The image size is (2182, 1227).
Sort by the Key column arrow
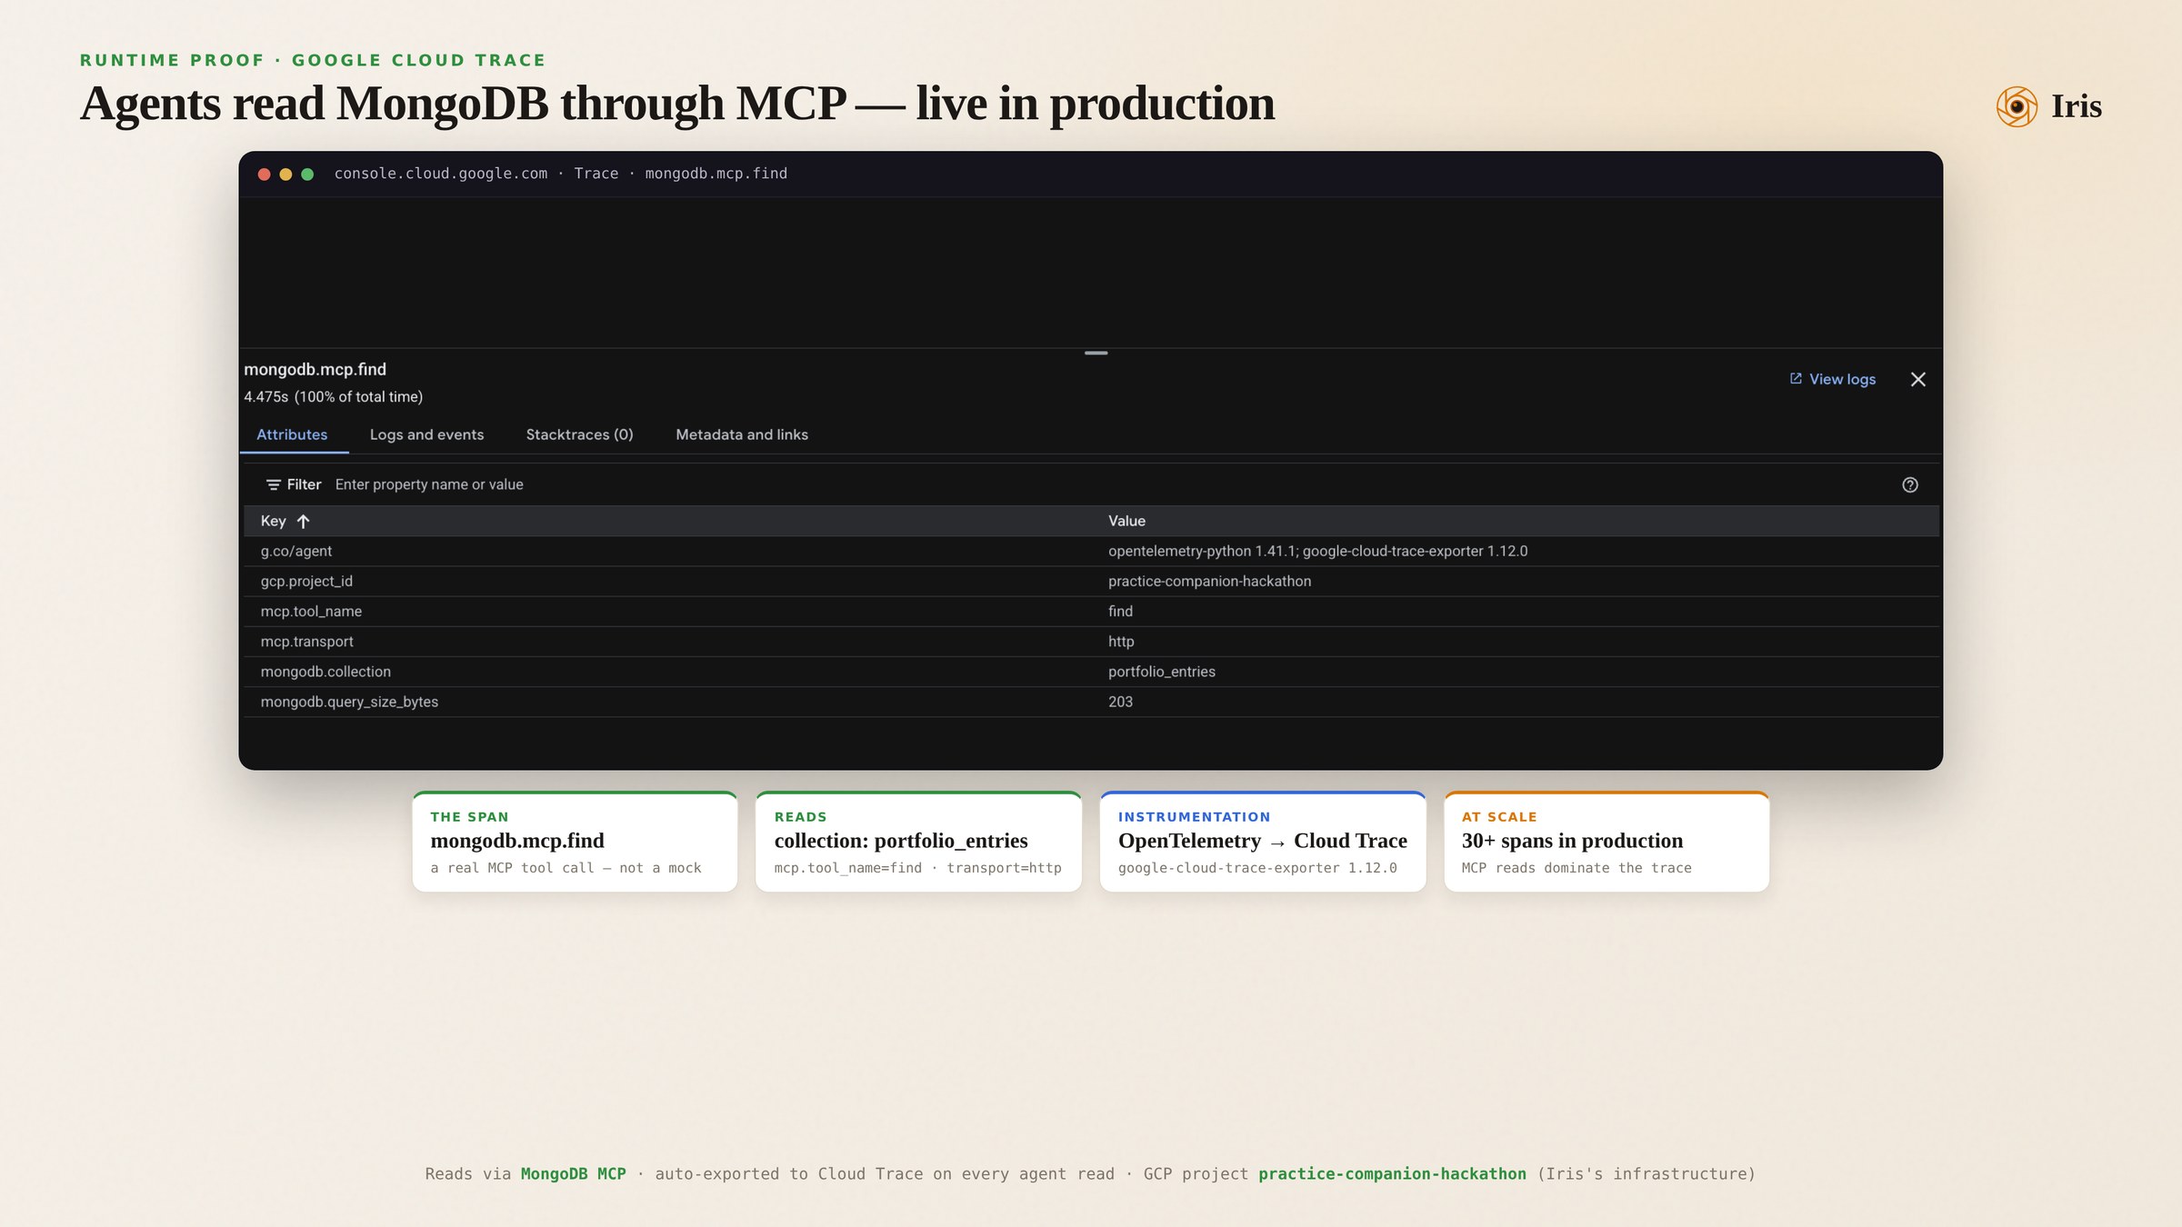pos(304,521)
